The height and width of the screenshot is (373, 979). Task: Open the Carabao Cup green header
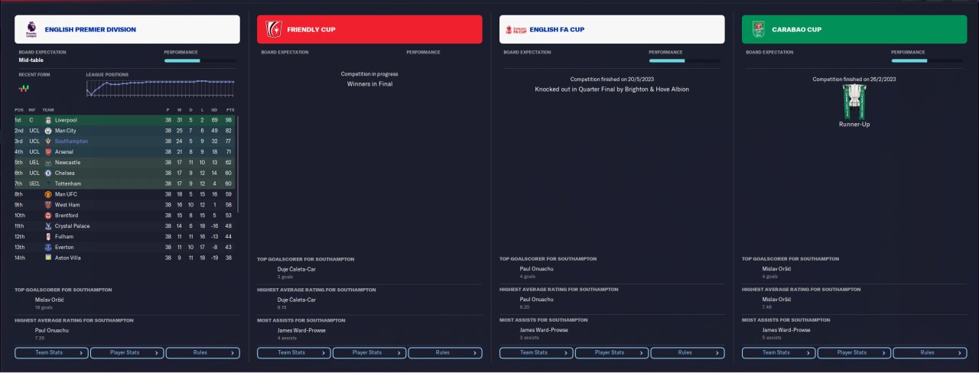pos(854,29)
